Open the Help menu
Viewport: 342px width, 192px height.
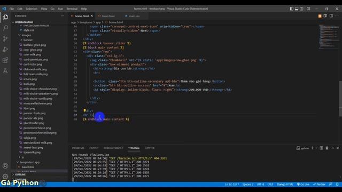tap(84, 9)
